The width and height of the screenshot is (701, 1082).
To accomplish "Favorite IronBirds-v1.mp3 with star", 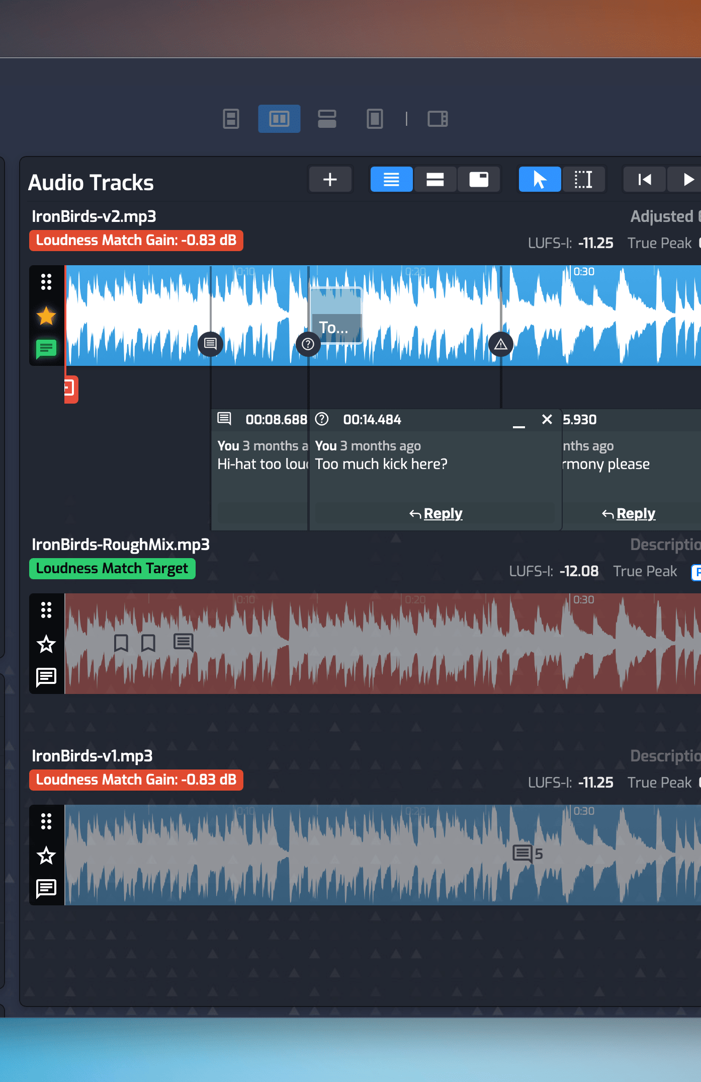I will coord(46,856).
